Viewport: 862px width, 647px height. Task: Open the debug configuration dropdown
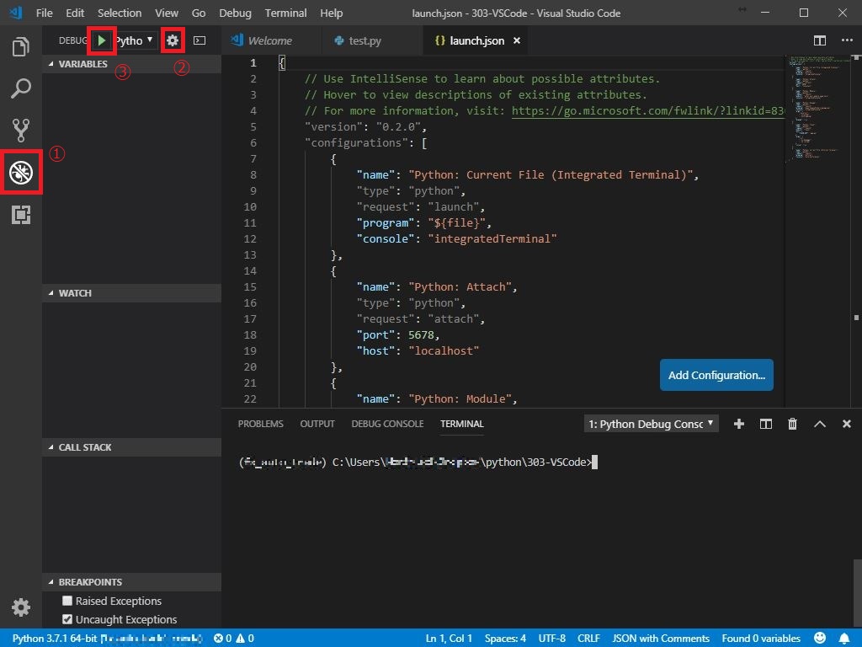tap(136, 40)
